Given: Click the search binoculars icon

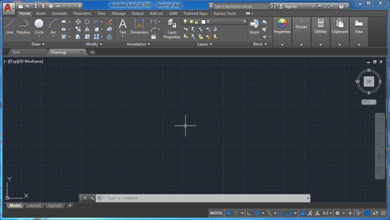Looking at the screenshot, I should [273, 6].
